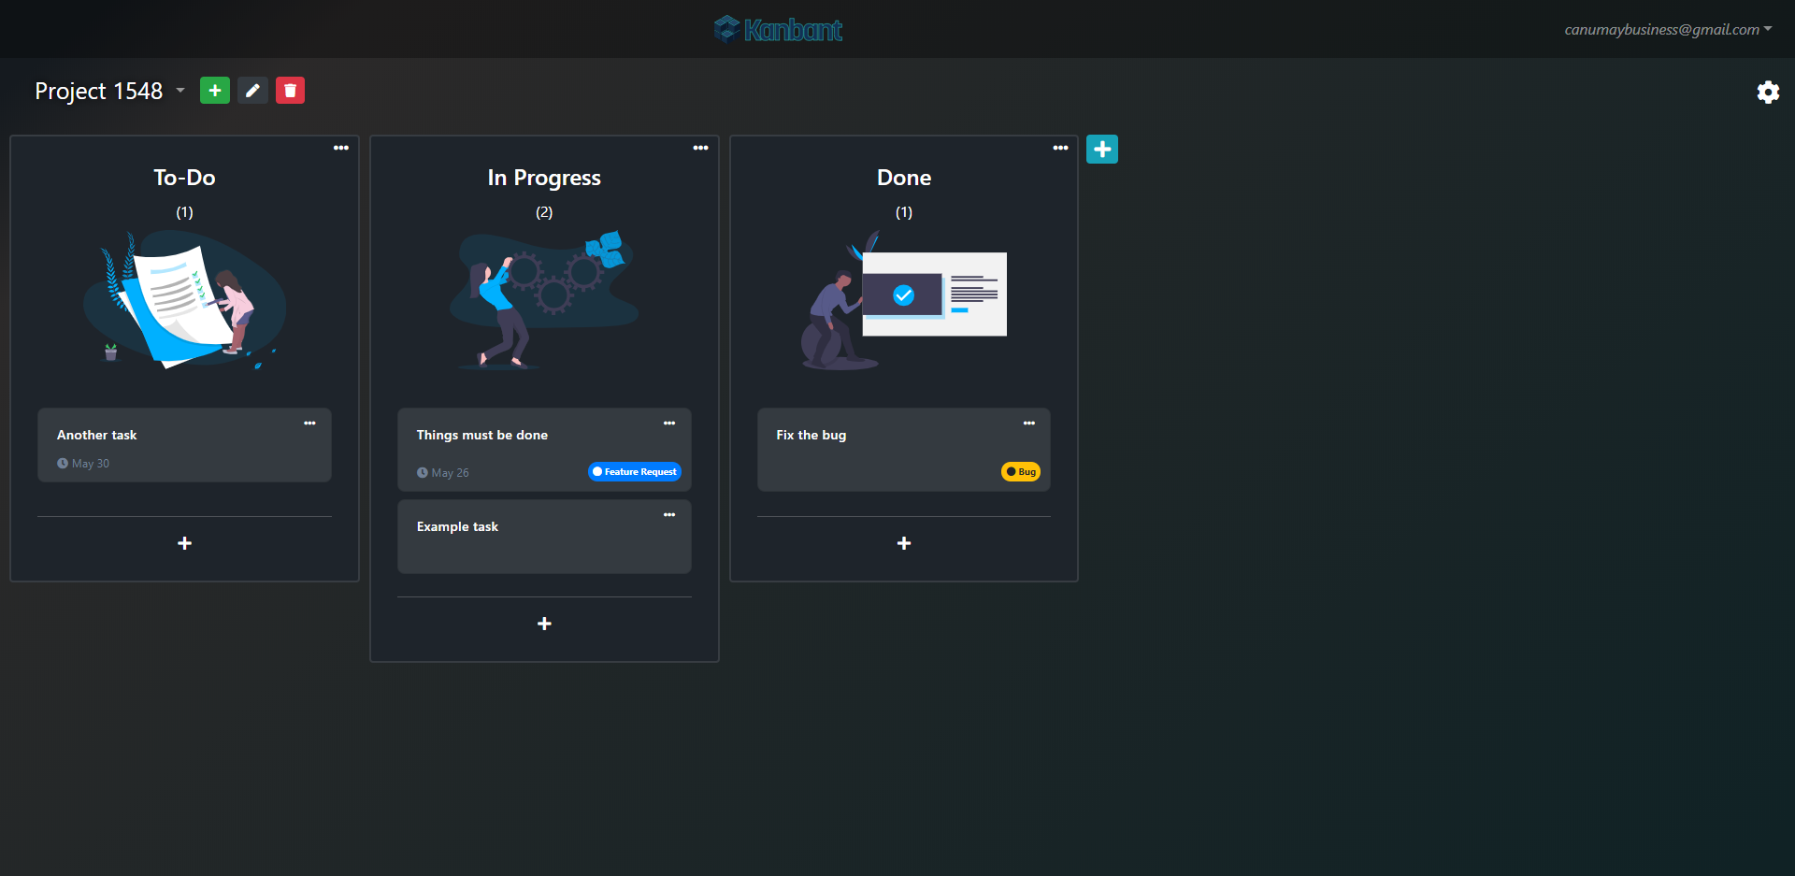The image size is (1795, 876).
Task: Open options for Fix the bug card
Action: pos(1029,424)
